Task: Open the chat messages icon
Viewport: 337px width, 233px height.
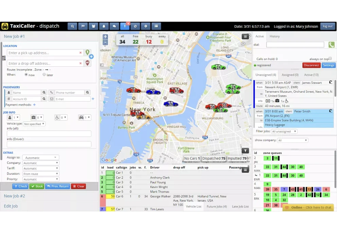Action: click(114, 26)
